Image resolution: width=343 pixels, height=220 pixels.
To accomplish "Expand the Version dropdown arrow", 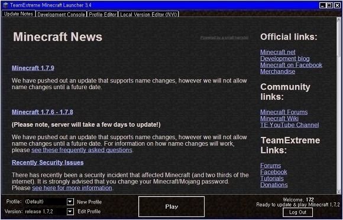I will coord(70,212).
